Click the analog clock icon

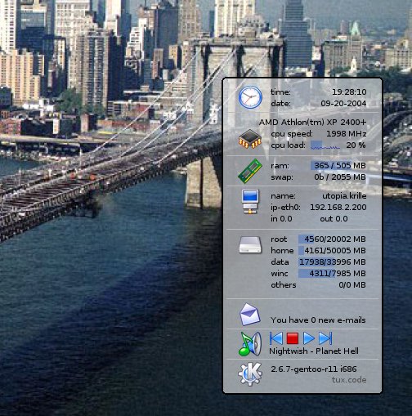tap(250, 97)
